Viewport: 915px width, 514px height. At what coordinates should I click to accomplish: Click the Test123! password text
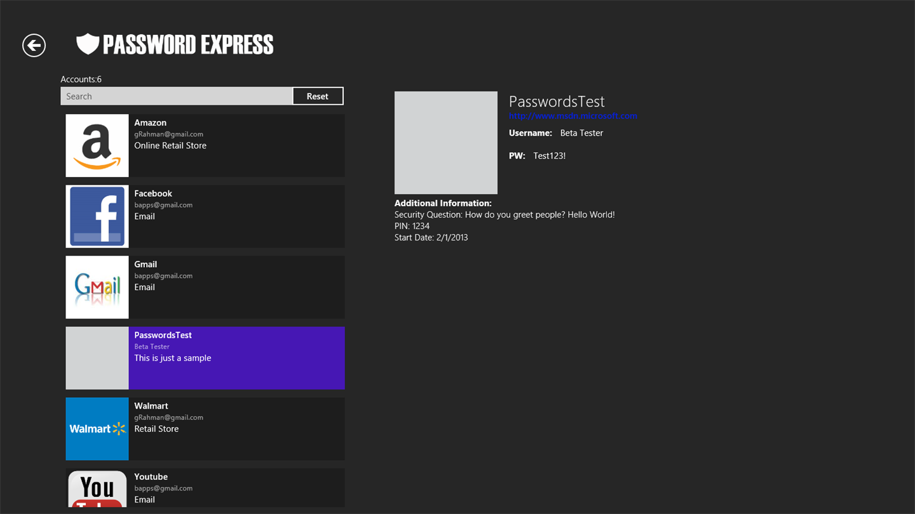549,156
